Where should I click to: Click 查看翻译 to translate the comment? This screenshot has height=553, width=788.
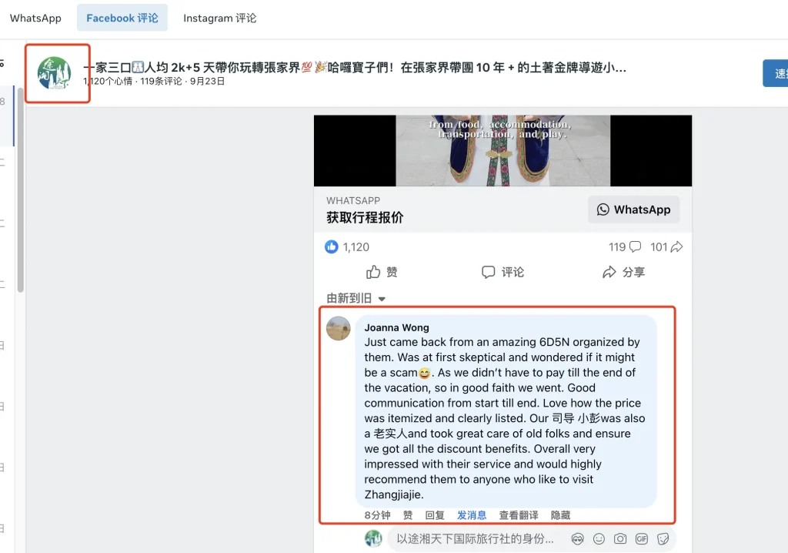click(518, 515)
